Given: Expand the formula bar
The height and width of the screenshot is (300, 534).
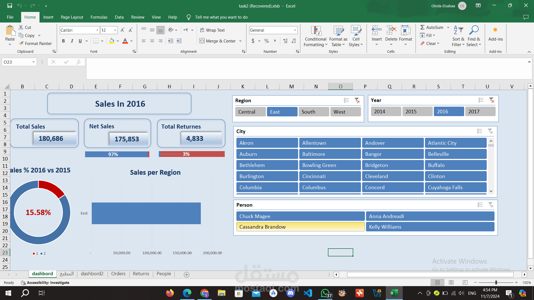Looking at the screenshot, I should [x=529, y=62].
